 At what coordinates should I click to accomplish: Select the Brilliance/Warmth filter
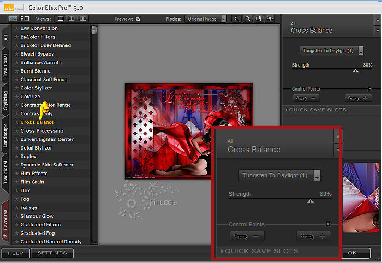[41, 63]
